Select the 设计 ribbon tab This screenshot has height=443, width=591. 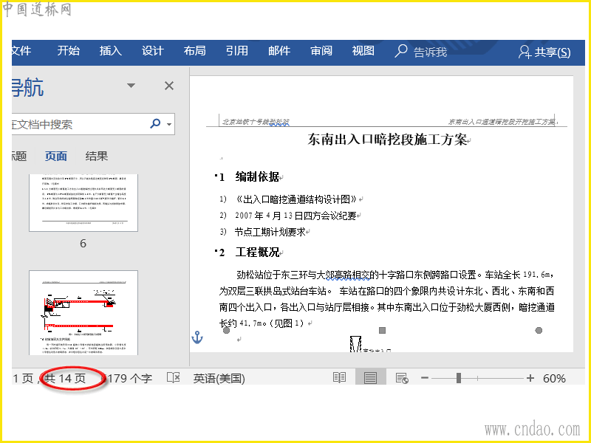point(153,50)
